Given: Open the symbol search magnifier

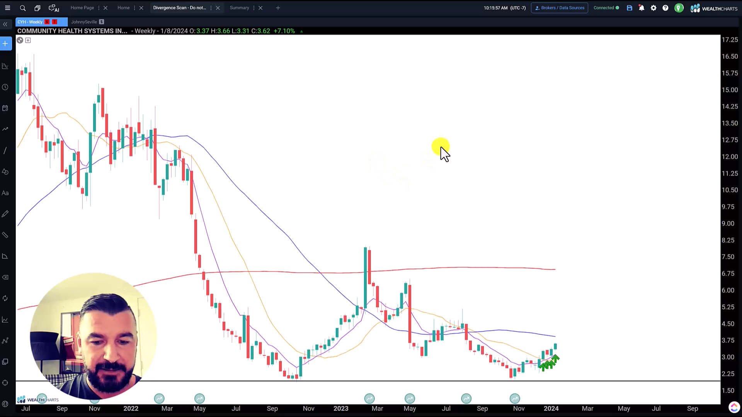Looking at the screenshot, I should click(x=23, y=8).
